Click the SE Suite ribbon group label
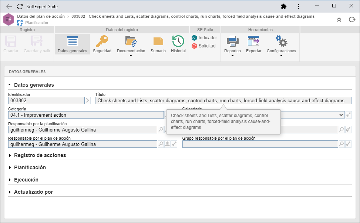Viewport: 360px width, 223px height. [x=205, y=30]
